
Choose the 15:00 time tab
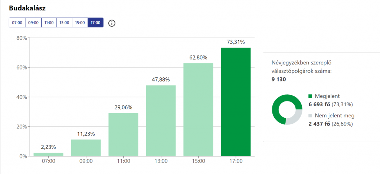point(80,23)
